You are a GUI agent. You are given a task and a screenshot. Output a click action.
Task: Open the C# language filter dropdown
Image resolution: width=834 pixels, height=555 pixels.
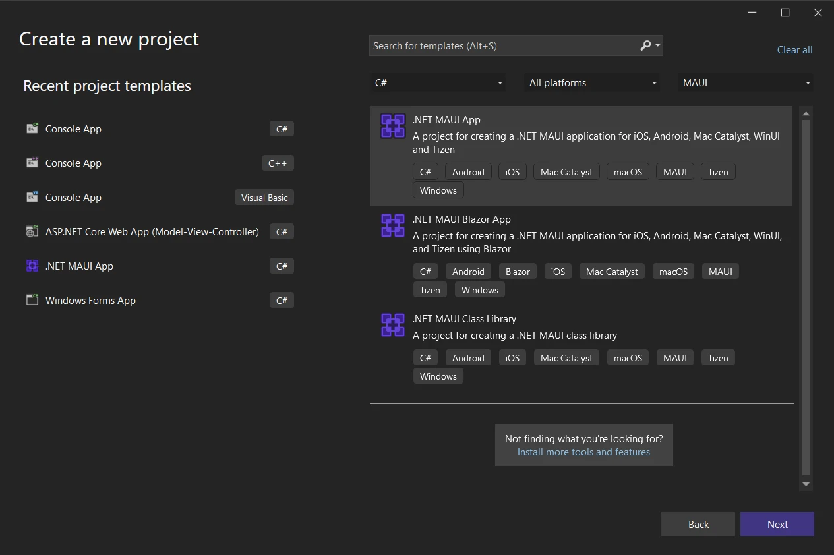tap(438, 83)
